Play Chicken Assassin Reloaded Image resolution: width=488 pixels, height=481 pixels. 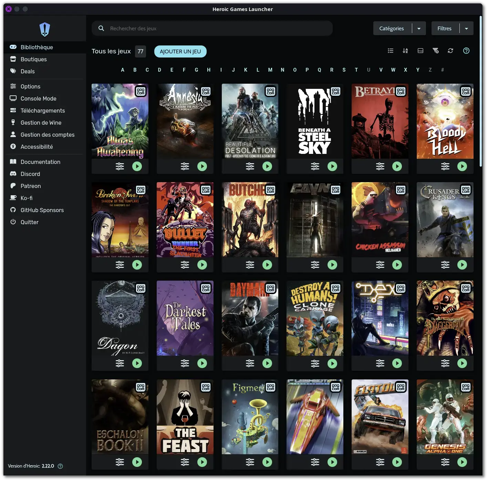click(x=397, y=265)
